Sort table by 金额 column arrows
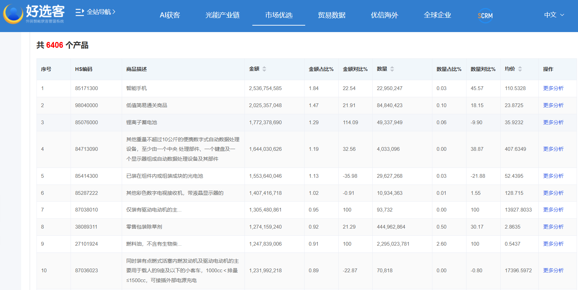Screen dimensions: 578x290 (x=264, y=69)
